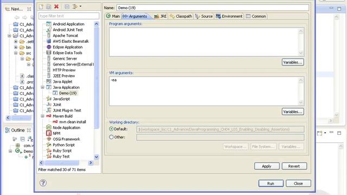Collapse the Demo class in Outline view
The height and width of the screenshot is (195, 347).
[10, 151]
